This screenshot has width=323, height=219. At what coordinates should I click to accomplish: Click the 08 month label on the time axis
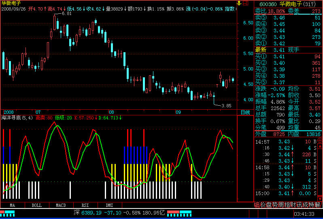(111, 112)
